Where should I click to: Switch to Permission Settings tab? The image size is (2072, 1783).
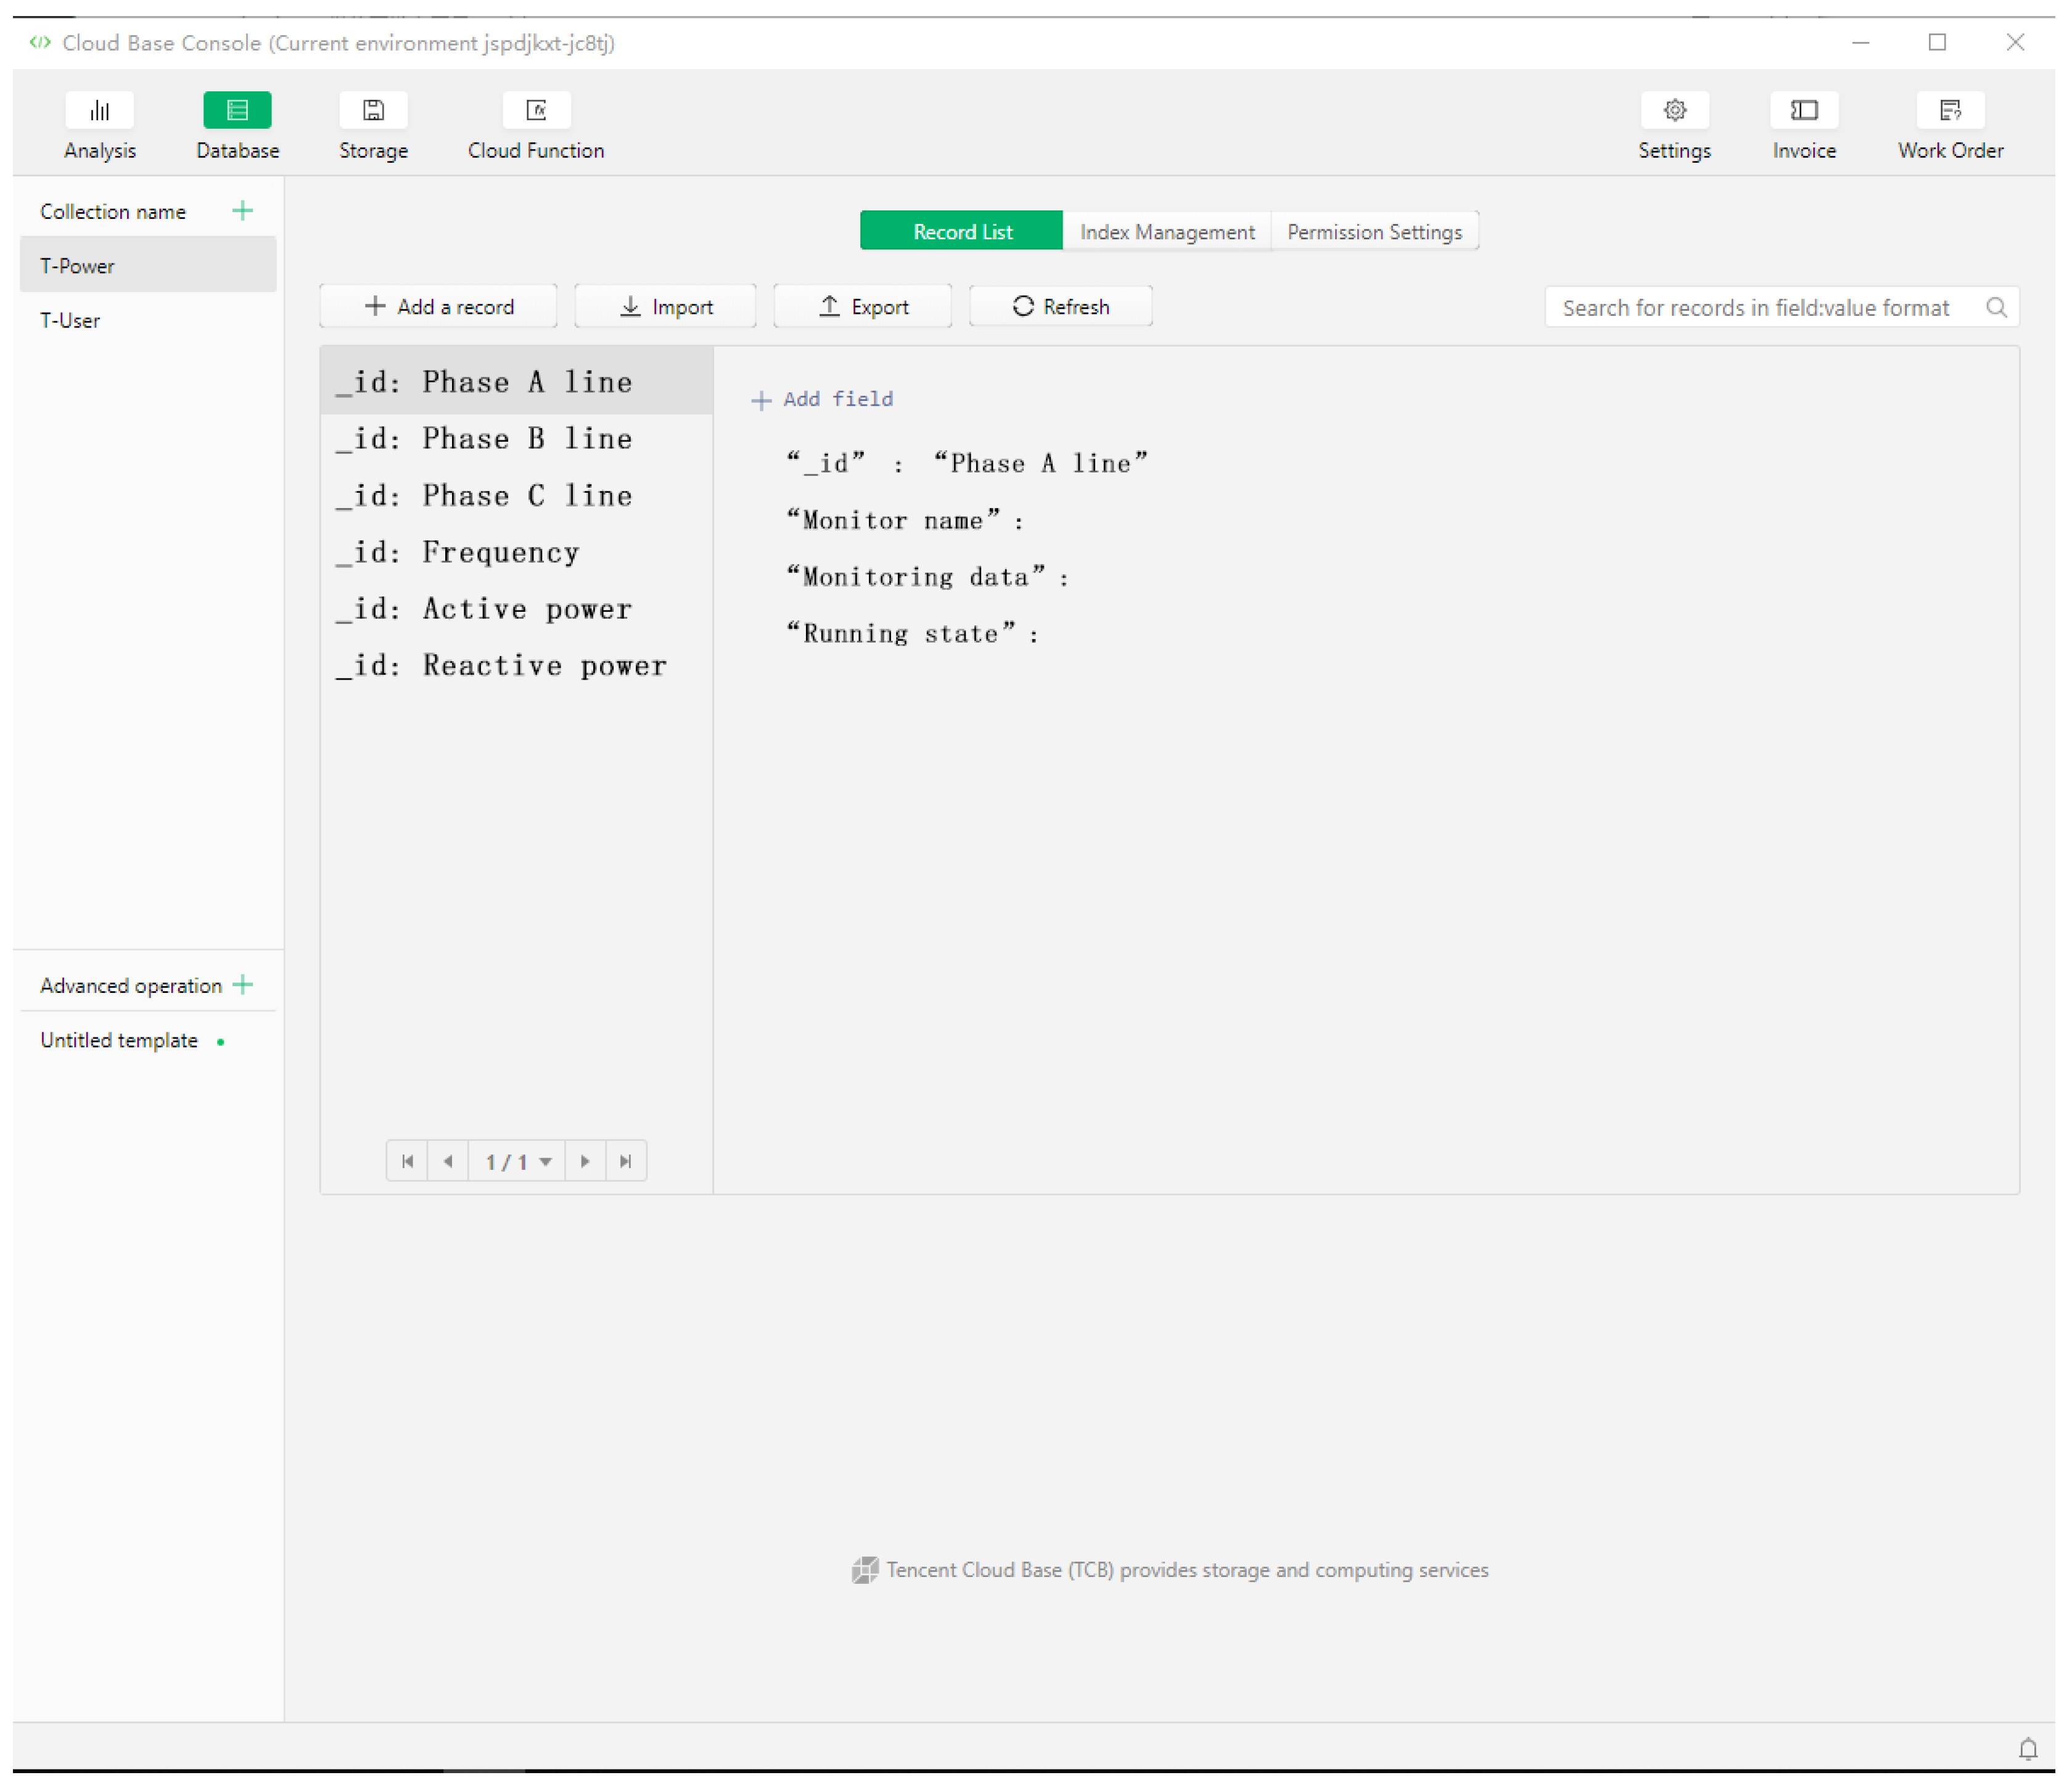(x=1374, y=232)
